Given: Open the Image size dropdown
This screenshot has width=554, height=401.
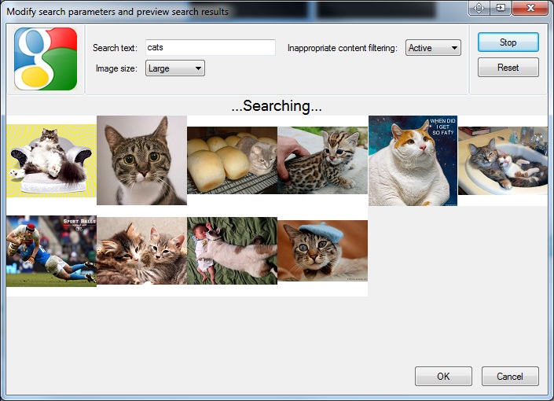Looking at the screenshot, I should (x=174, y=68).
